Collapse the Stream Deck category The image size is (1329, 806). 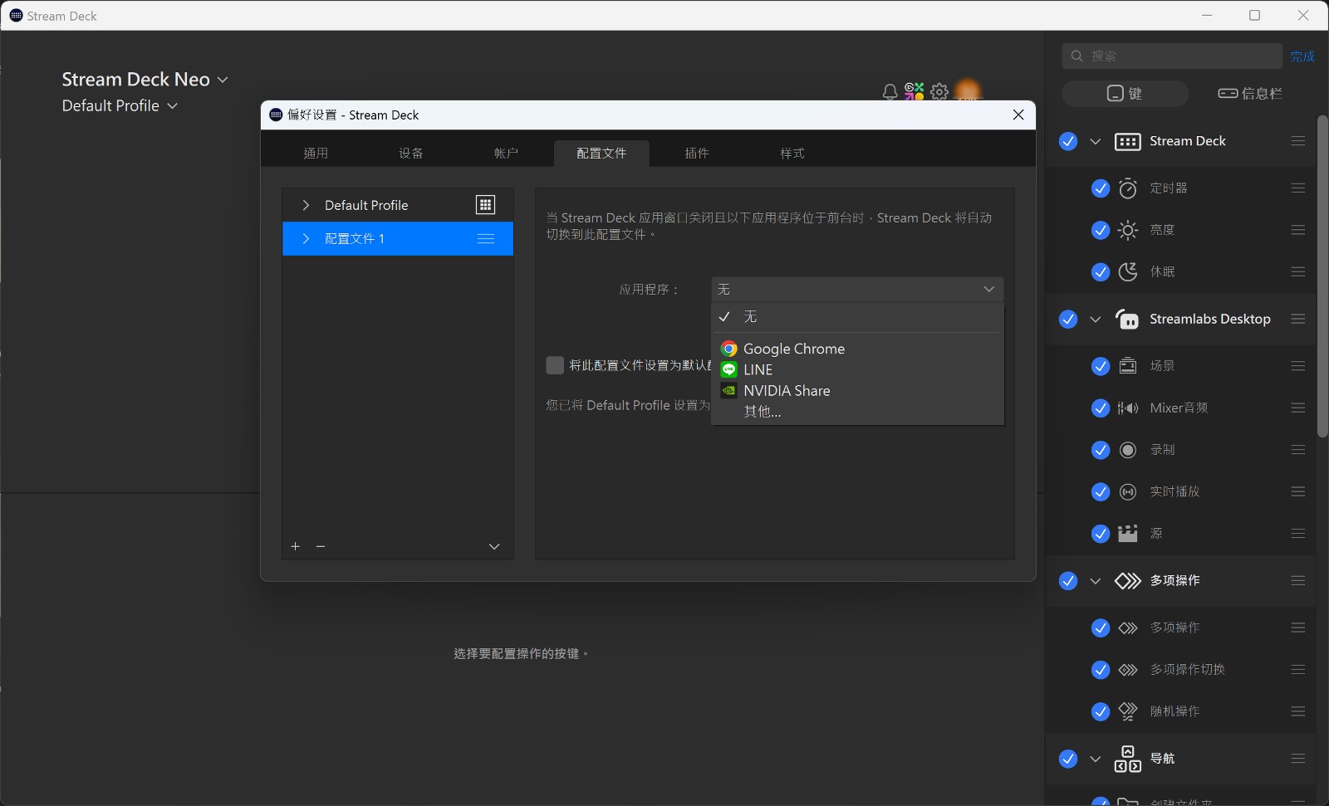pos(1096,142)
